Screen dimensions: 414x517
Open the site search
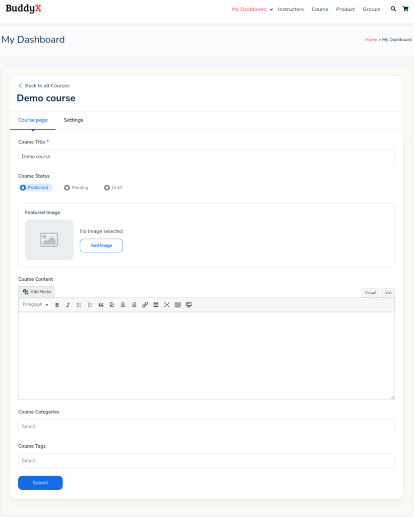pyautogui.click(x=393, y=9)
